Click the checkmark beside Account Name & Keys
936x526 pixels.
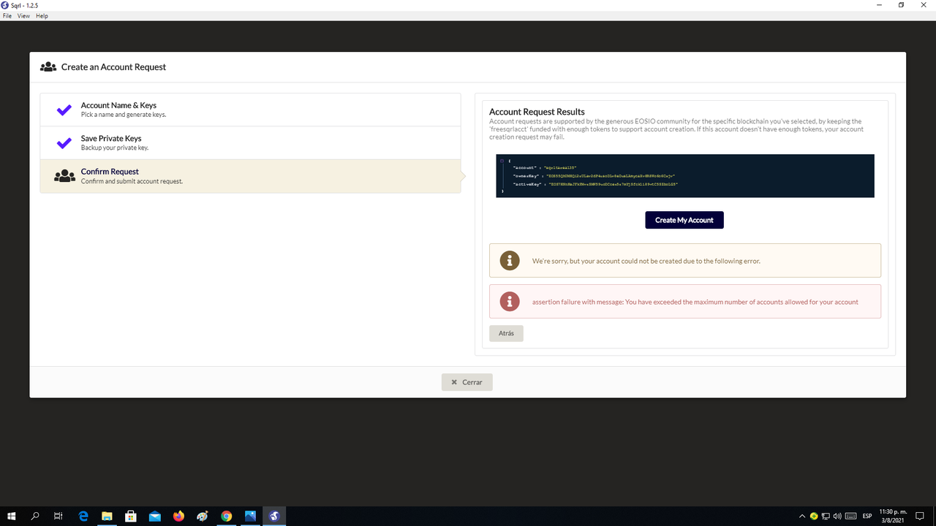point(64,110)
